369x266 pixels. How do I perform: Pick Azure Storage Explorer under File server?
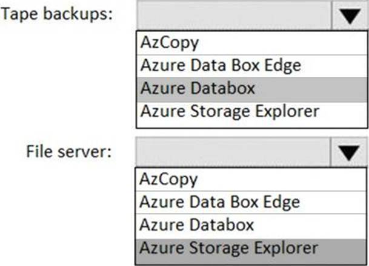(x=251, y=251)
